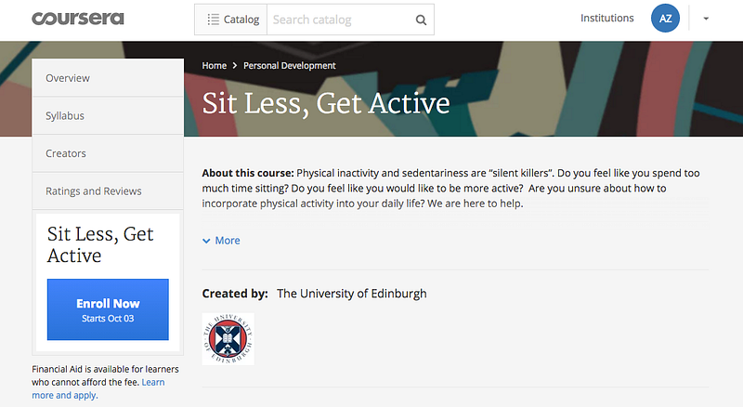Click the Learn more and apply link

coord(98,388)
